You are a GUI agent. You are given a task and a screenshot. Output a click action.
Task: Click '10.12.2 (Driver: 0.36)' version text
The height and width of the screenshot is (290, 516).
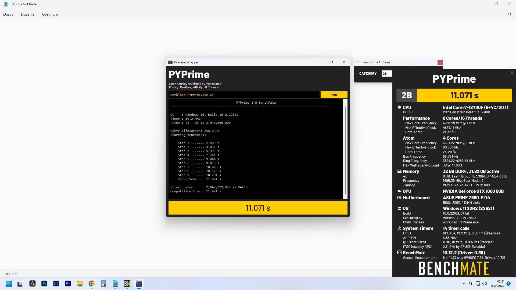tap(464, 253)
